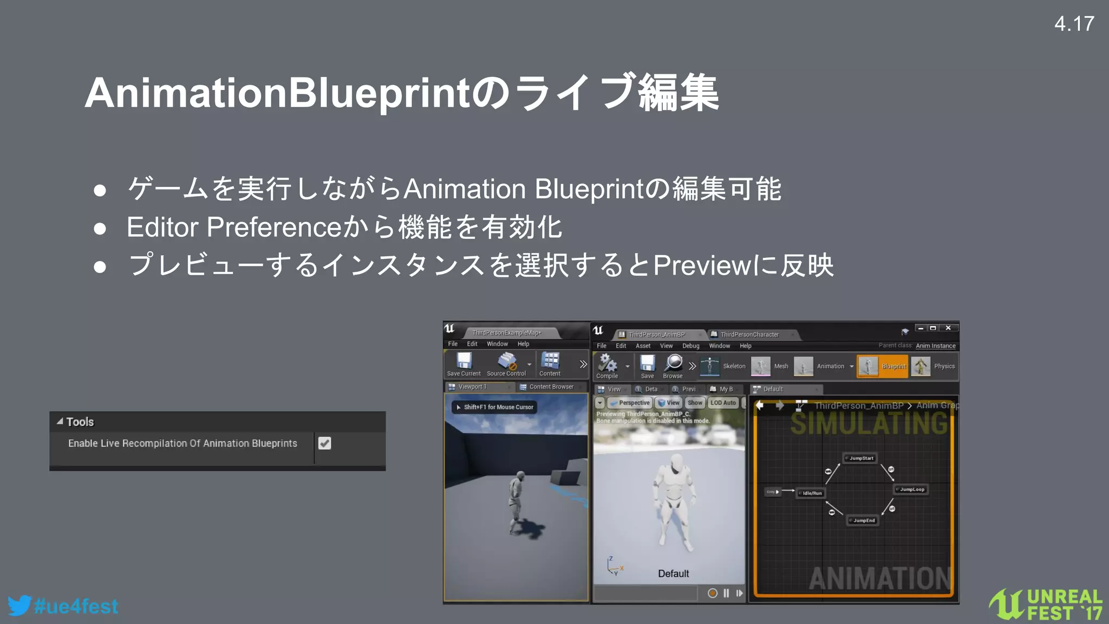This screenshot has width=1109, height=624.
Task: Open the Window menu in level editor
Action: coord(497,344)
